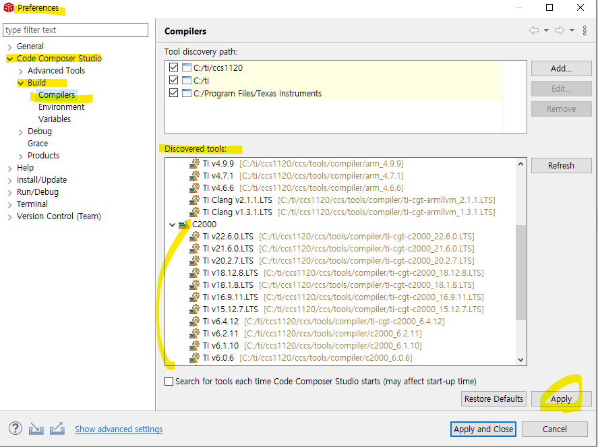Click in the type filter text field
Viewport: 598px width, 447px height.
click(x=76, y=30)
